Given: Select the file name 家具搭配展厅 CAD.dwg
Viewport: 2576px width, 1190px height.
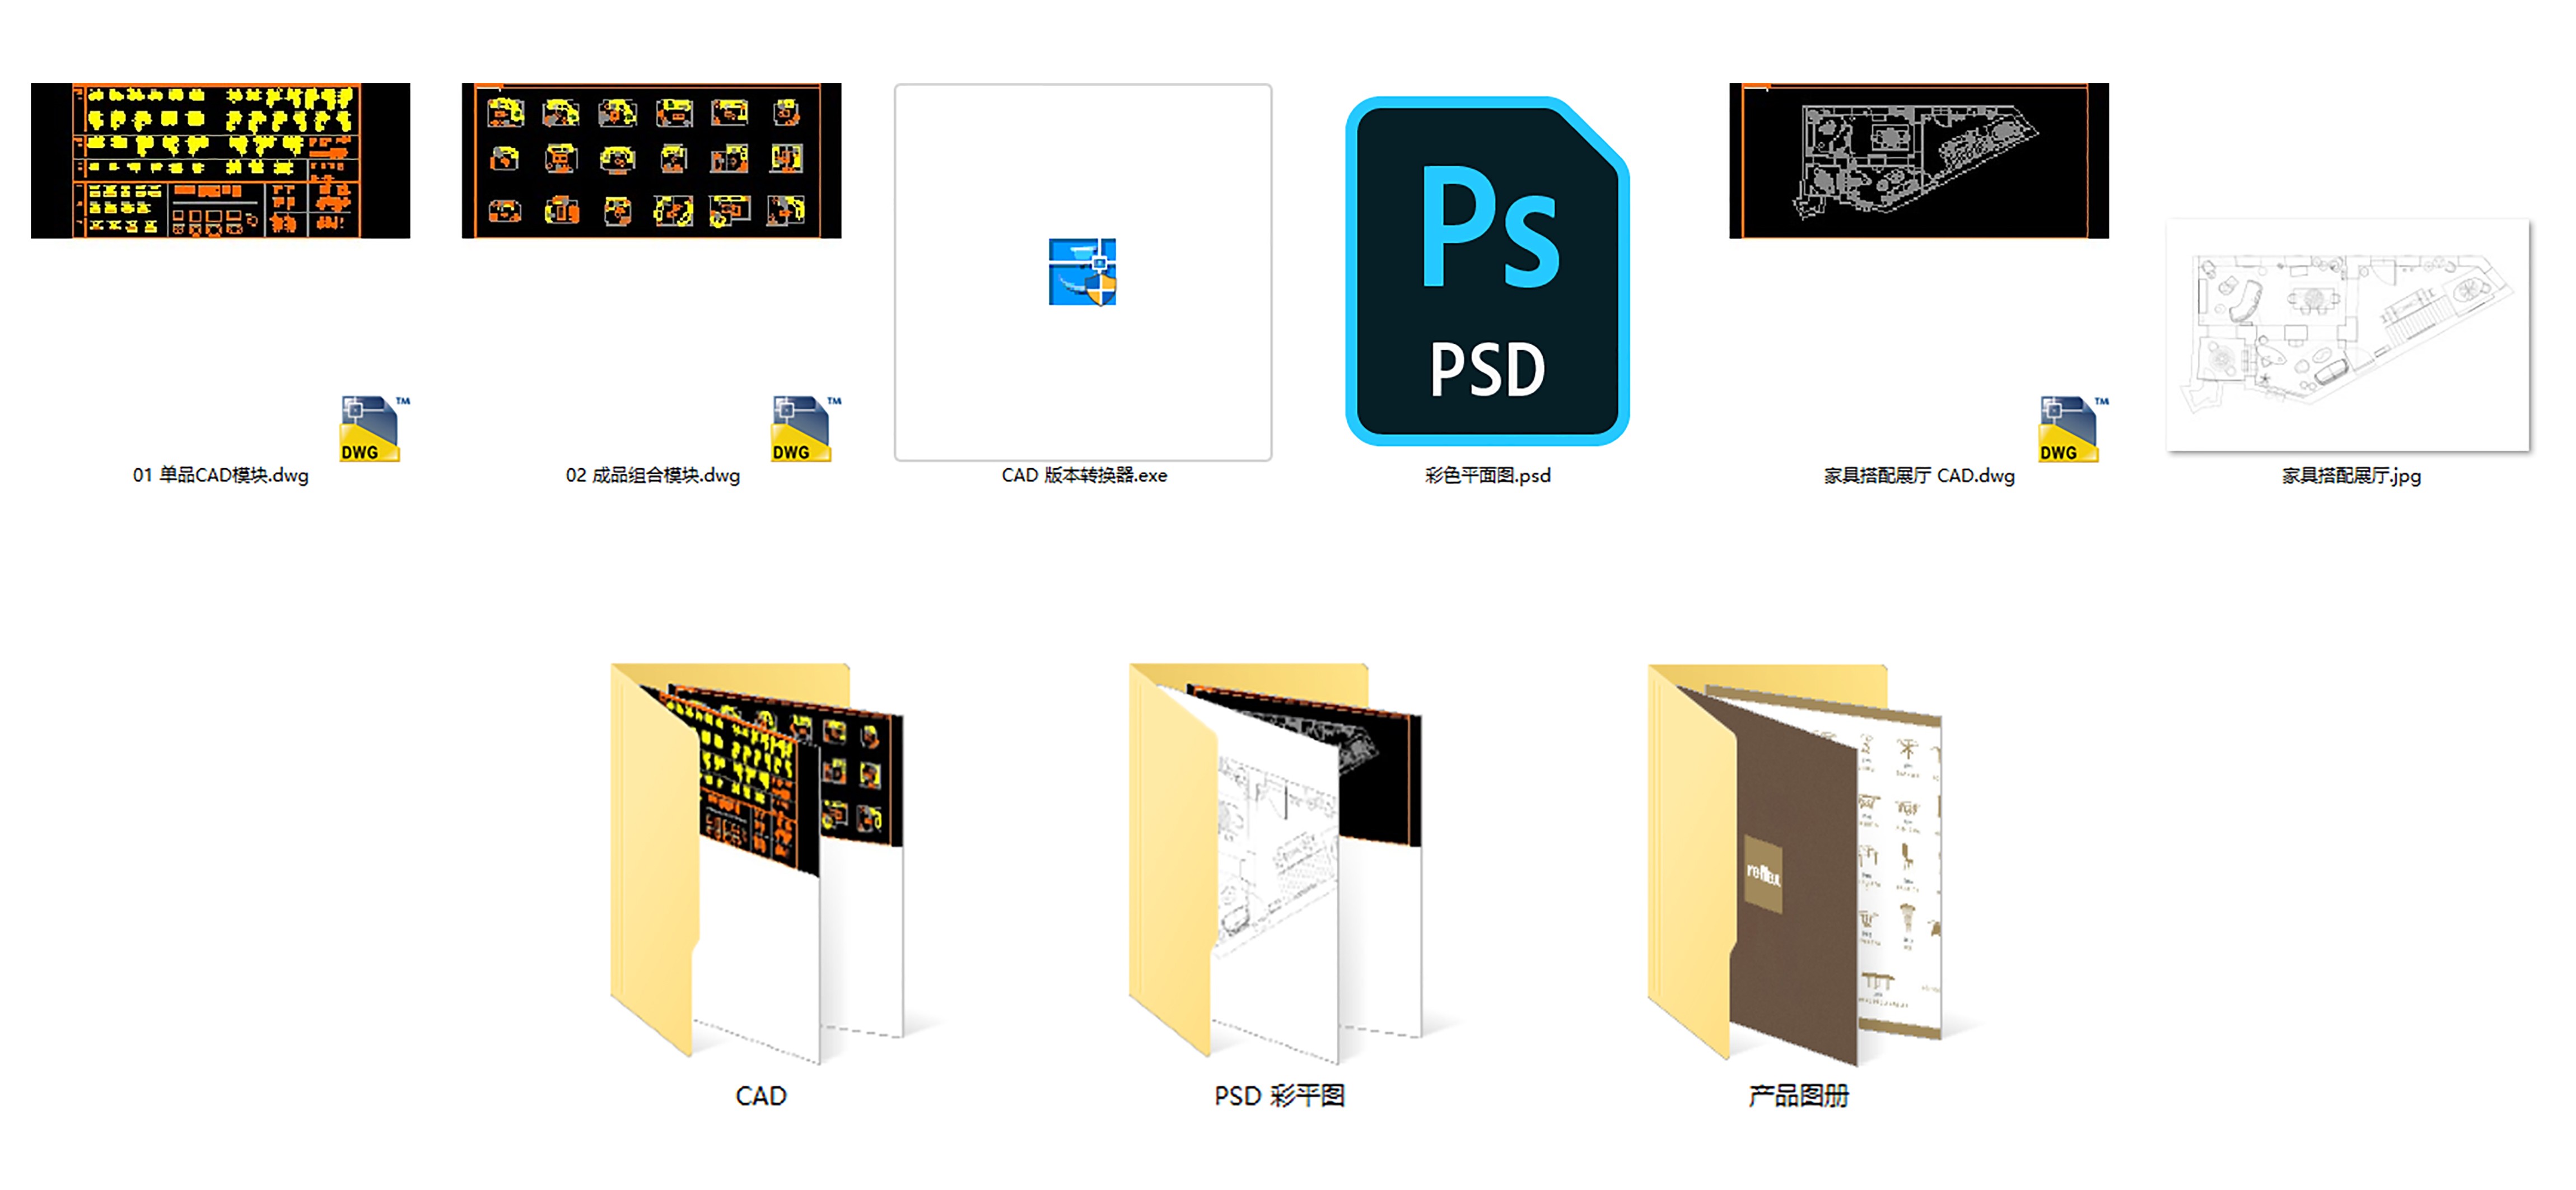Looking at the screenshot, I should (x=1919, y=476).
